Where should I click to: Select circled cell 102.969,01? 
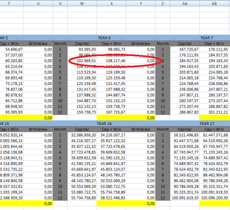[82, 61]
